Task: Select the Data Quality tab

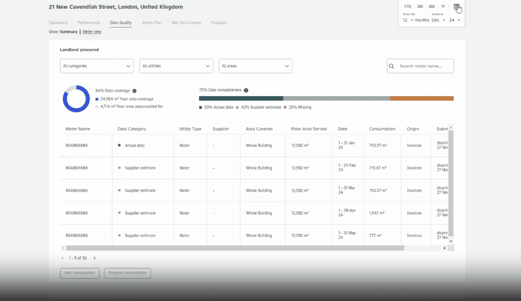Action: [x=121, y=23]
